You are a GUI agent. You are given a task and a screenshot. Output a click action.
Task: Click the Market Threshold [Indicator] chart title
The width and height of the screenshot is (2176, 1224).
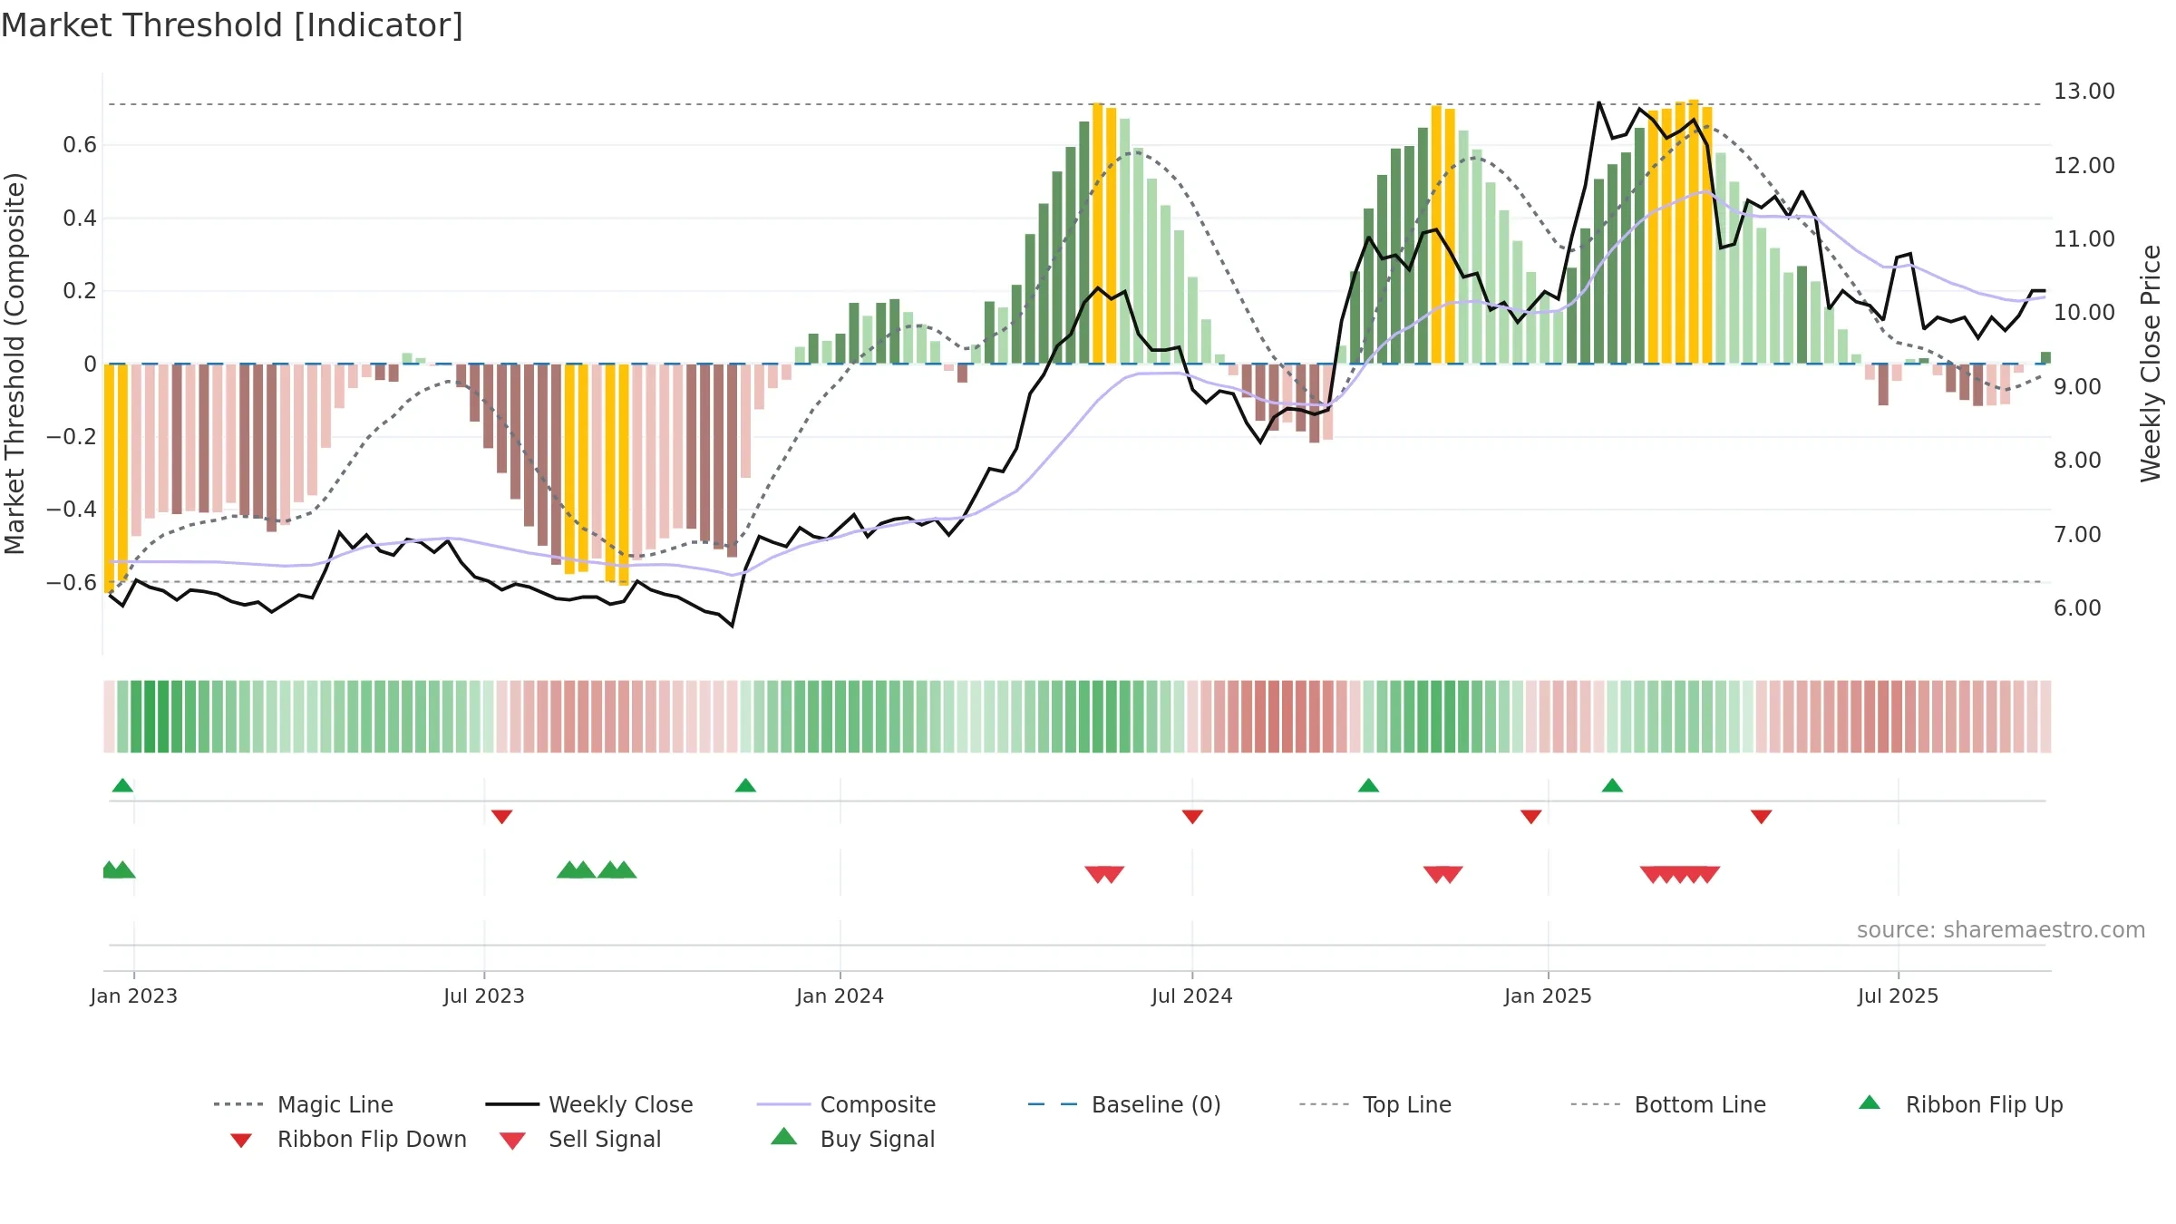tap(232, 25)
